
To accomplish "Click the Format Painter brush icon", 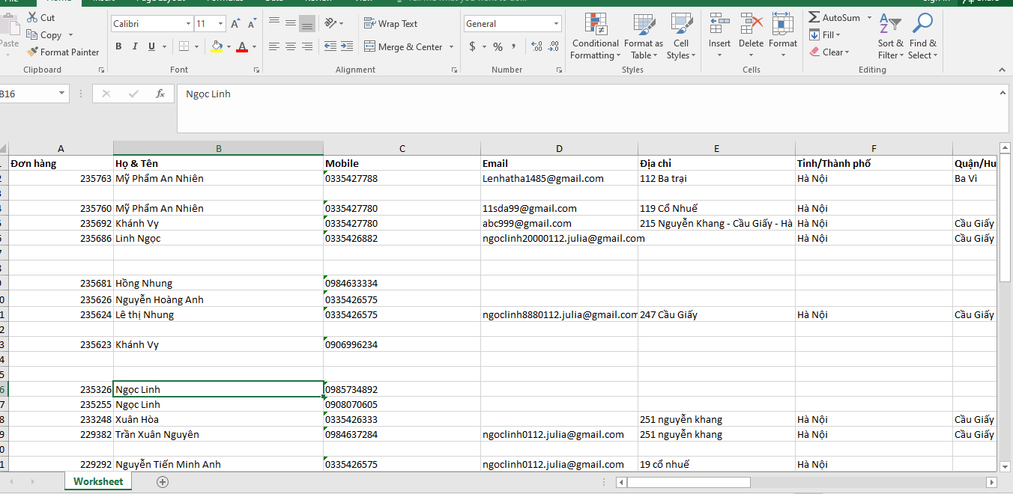I will point(32,52).
